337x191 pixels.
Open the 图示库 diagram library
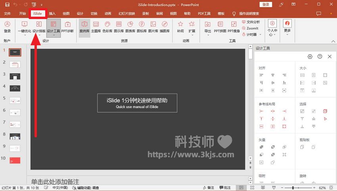click(119, 27)
